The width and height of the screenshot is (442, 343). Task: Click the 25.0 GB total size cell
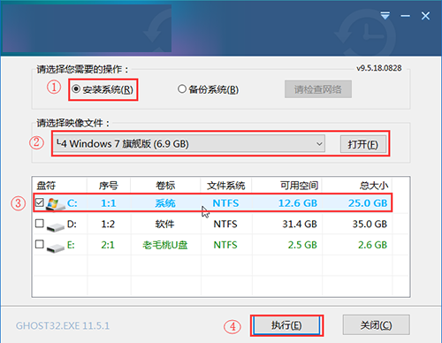368,203
